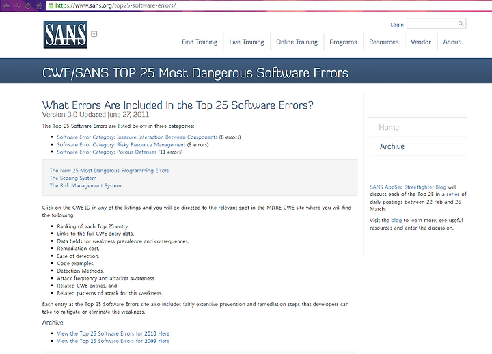This screenshot has height=354, width=492.
Task: Open Insecure Interaction Between Components category link
Action: point(137,137)
